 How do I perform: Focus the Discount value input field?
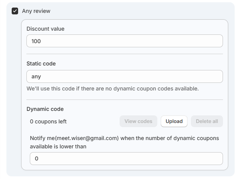point(124,41)
